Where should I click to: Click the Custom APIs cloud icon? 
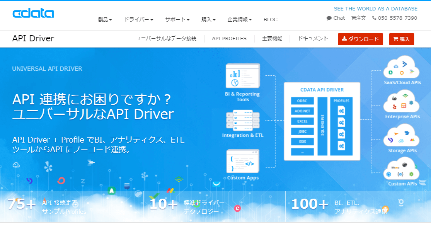point(401,168)
